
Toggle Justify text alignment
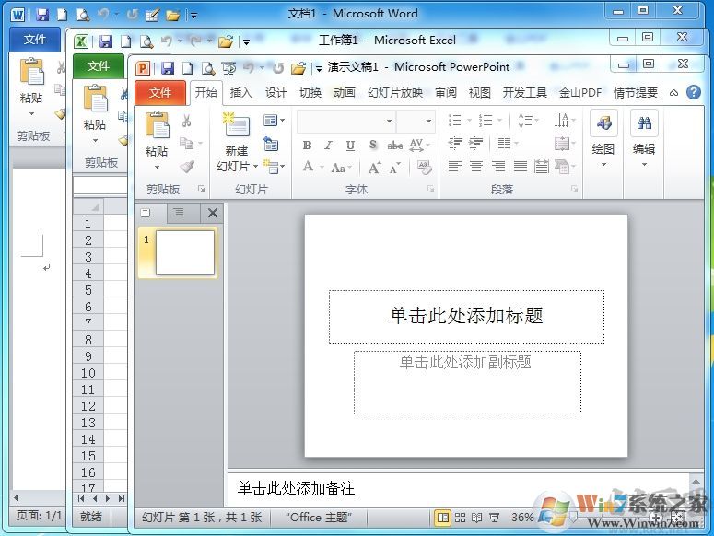[x=520, y=167]
